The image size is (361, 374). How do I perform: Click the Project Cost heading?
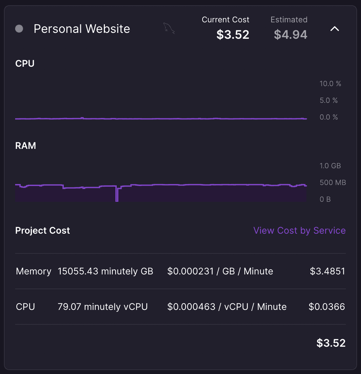[42, 230]
